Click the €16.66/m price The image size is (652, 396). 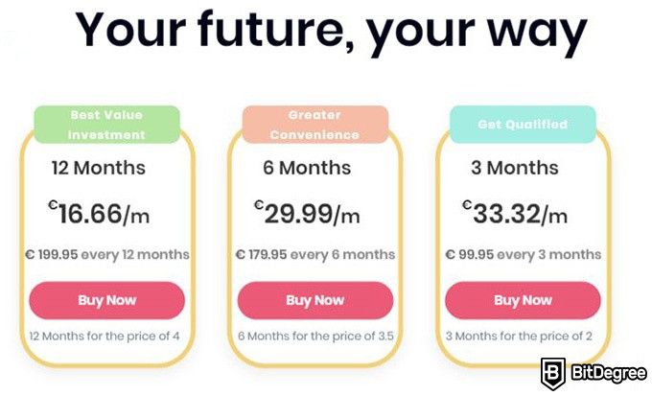(x=99, y=214)
